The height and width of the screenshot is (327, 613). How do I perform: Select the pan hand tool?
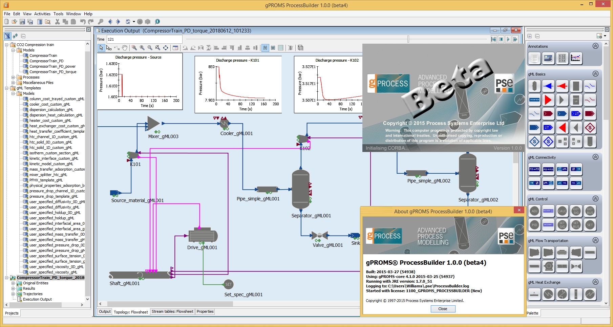(125, 48)
